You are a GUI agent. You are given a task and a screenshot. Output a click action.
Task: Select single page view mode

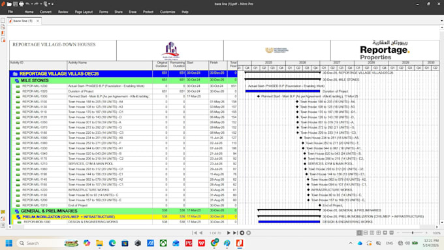[359, 233]
